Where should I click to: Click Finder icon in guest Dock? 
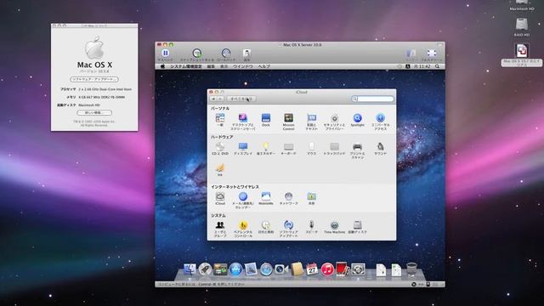tap(190, 269)
